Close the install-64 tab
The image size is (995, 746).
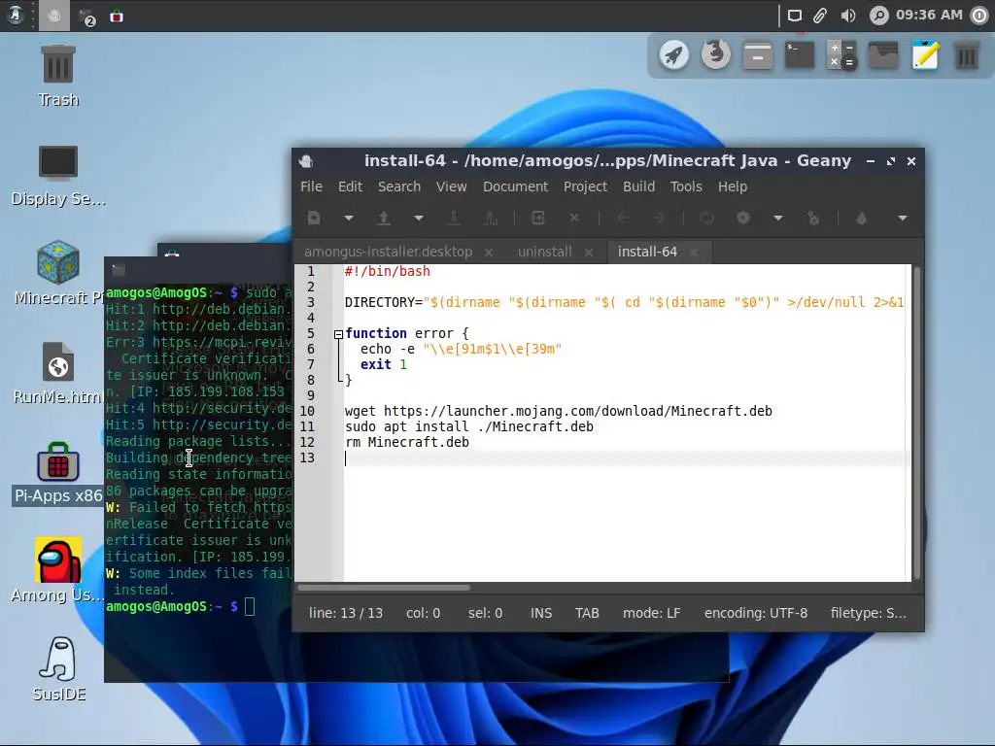[694, 253]
